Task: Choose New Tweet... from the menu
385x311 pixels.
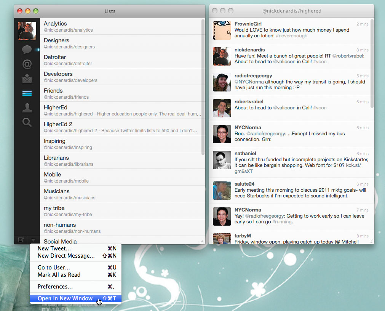Action: pyautogui.click(x=76, y=248)
